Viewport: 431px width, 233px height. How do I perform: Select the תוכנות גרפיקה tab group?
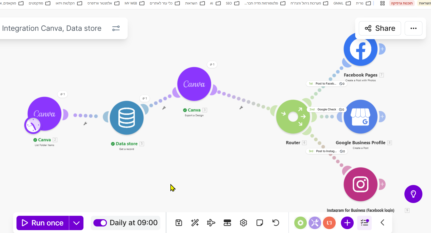tap(402, 3)
